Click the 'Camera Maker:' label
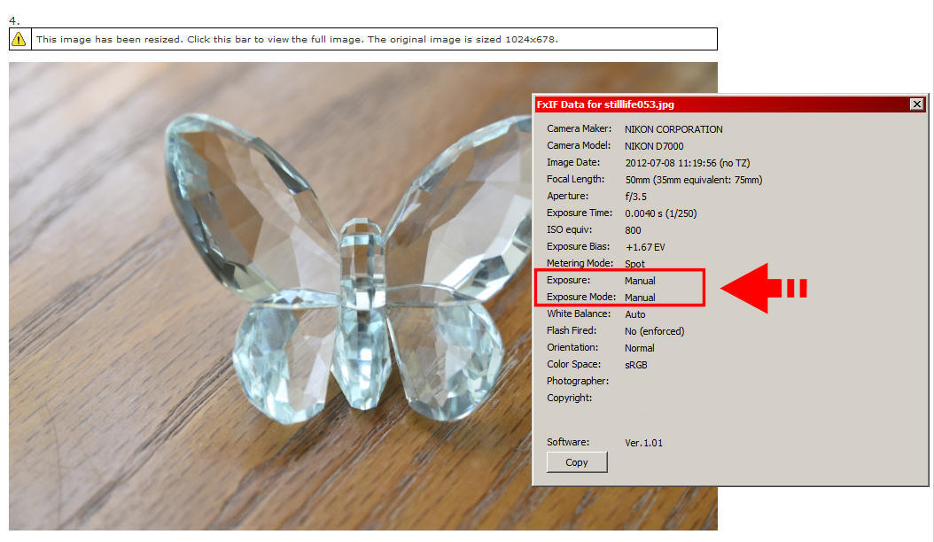934x542 pixels. click(x=579, y=128)
